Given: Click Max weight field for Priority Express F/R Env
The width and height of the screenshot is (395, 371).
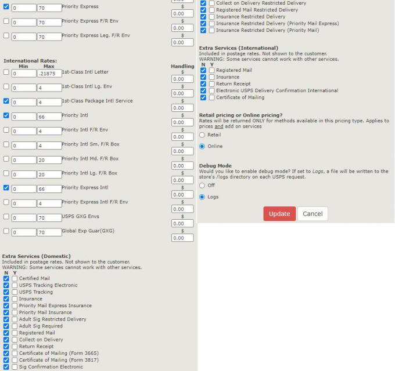Looking at the screenshot, I should [x=49, y=23].
